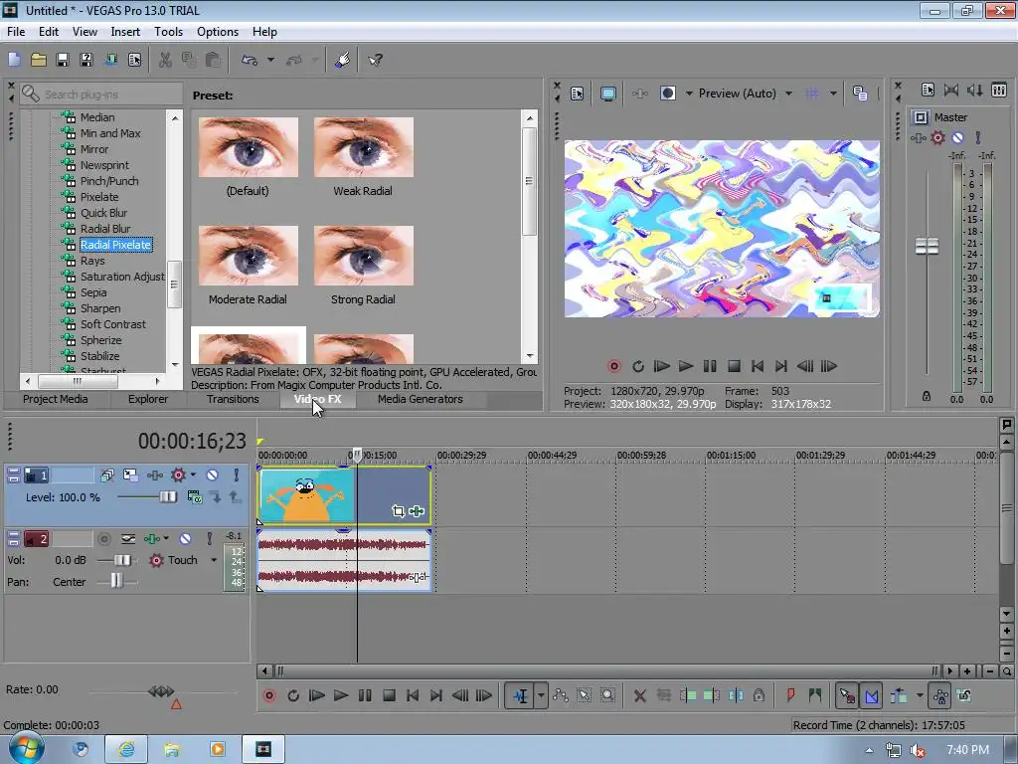Open the Undo history dropdown arrow
1018x764 pixels.
(x=270, y=60)
